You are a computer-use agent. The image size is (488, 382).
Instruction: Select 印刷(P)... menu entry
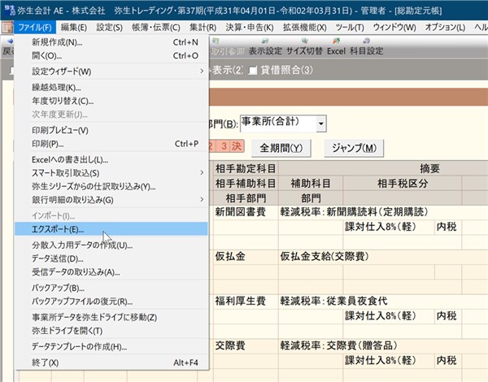click(x=111, y=144)
